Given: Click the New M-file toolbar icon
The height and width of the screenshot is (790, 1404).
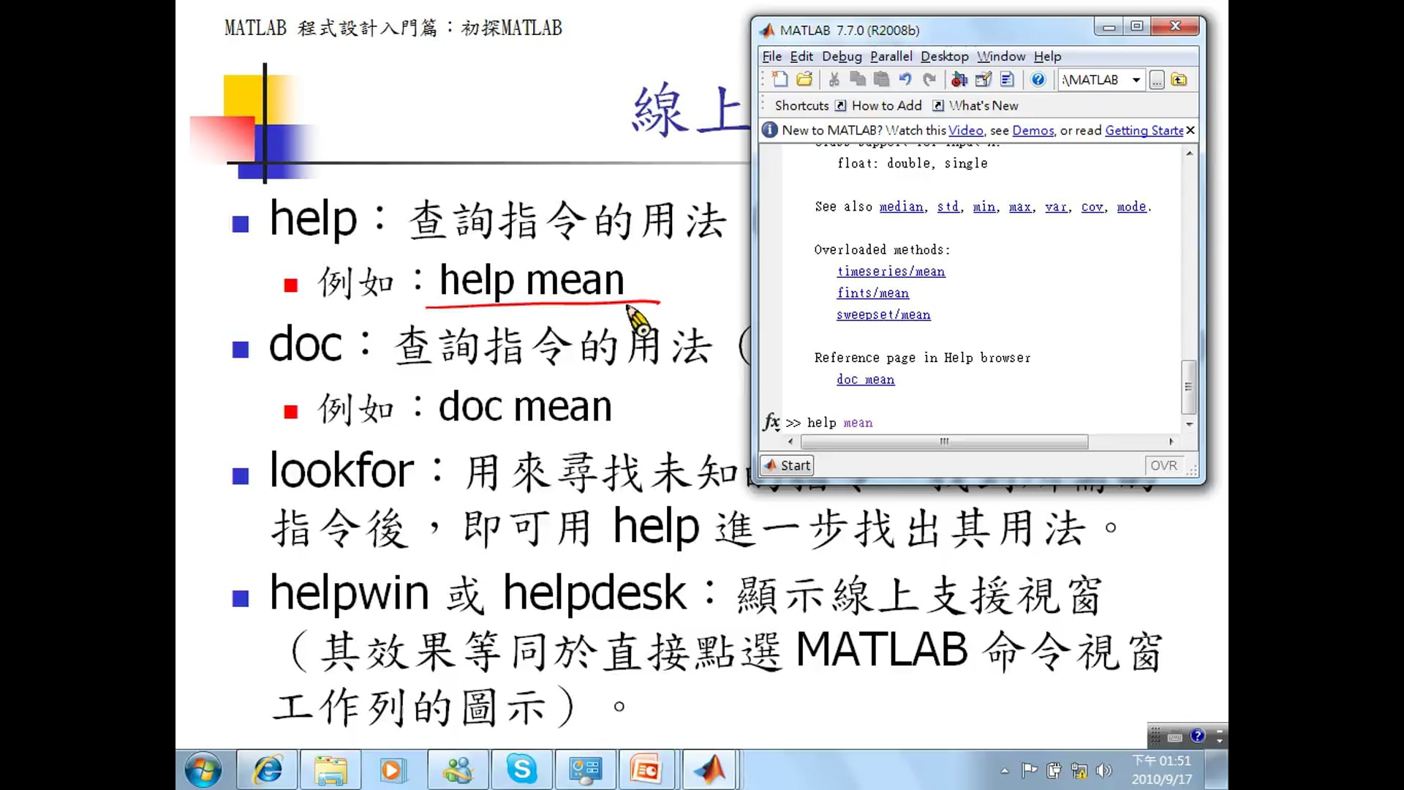Looking at the screenshot, I should click(780, 80).
